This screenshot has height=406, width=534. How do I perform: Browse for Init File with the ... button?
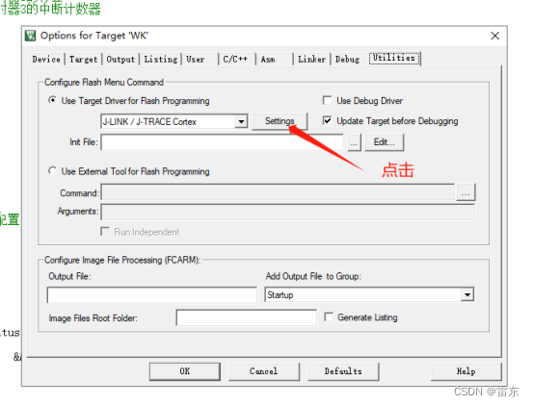[x=354, y=142]
